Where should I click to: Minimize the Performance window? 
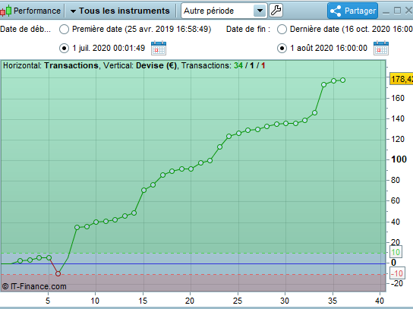386,12
